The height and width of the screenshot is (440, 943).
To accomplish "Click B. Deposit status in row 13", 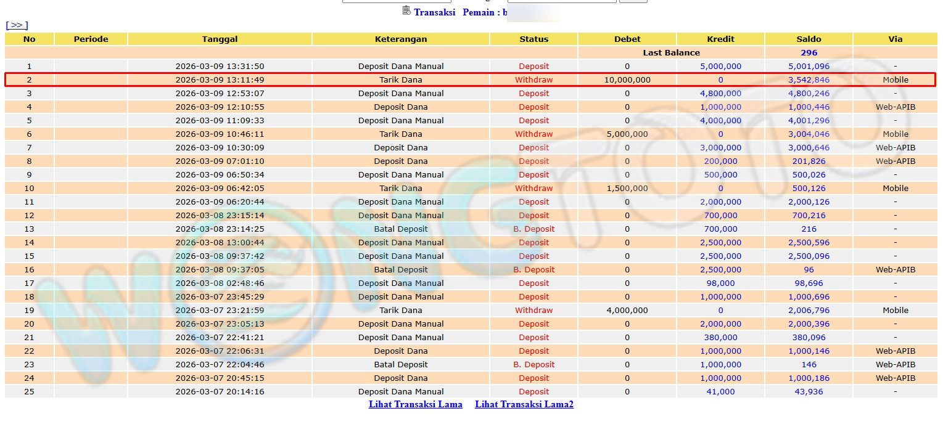I will [x=533, y=229].
